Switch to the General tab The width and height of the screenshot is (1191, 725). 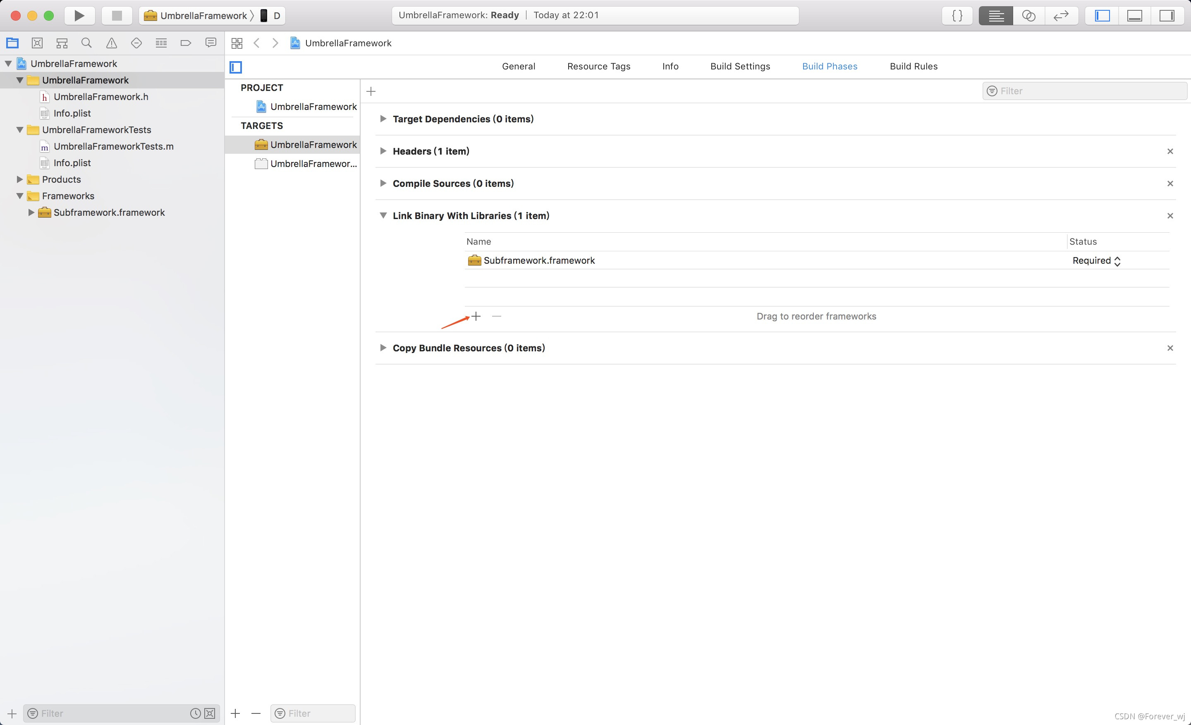pos(518,66)
